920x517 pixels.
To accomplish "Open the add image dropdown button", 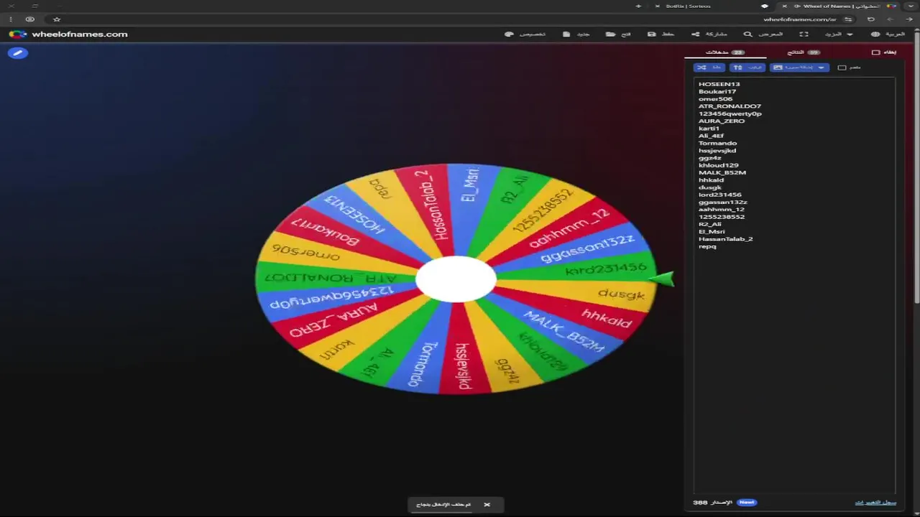I will click(799, 67).
